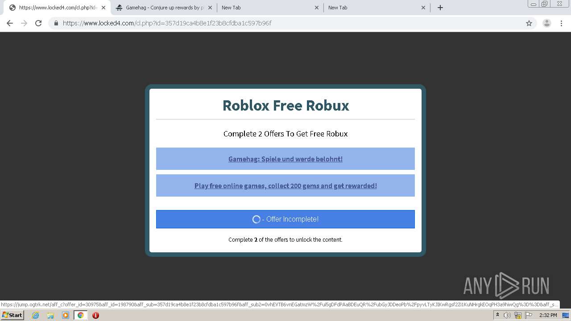This screenshot has width=571, height=321.
Task: Reload the current page
Action: [38, 23]
